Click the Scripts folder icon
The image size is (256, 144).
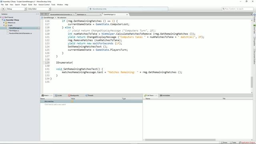6,25
